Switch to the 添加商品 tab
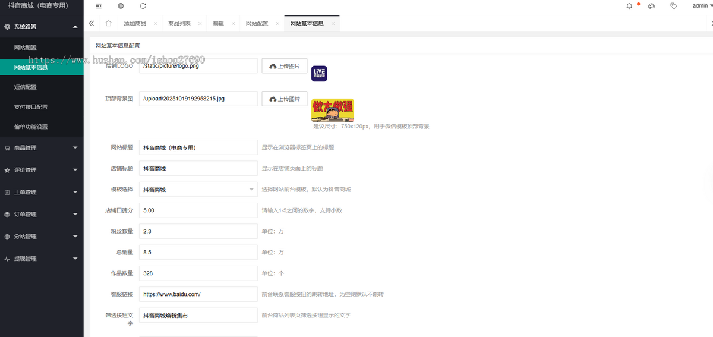This screenshot has width=713, height=337. [x=135, y=24]
